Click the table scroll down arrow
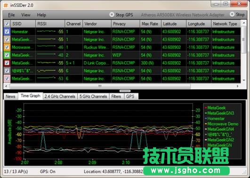 (x=243, y=81)
